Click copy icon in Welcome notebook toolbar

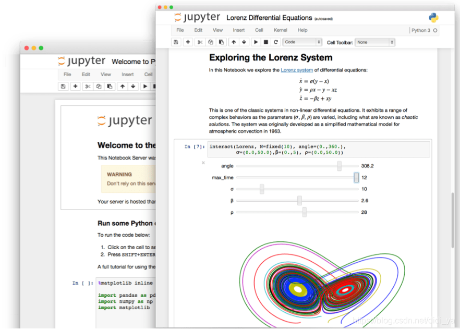pos(99,86)
